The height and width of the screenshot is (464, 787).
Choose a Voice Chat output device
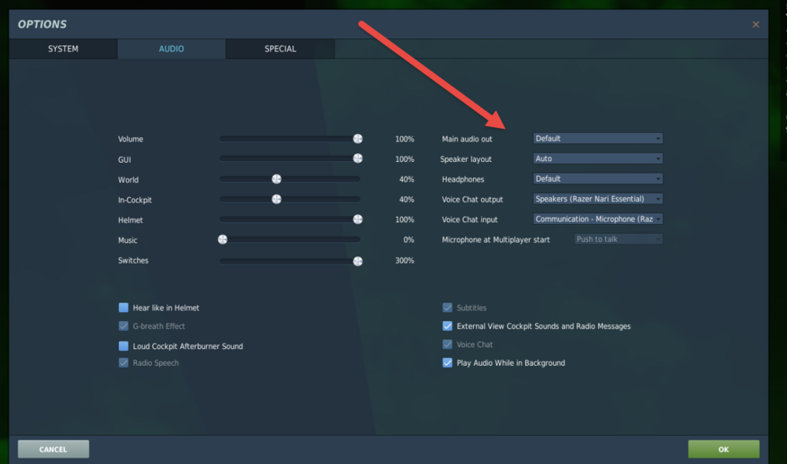[597, 199]
